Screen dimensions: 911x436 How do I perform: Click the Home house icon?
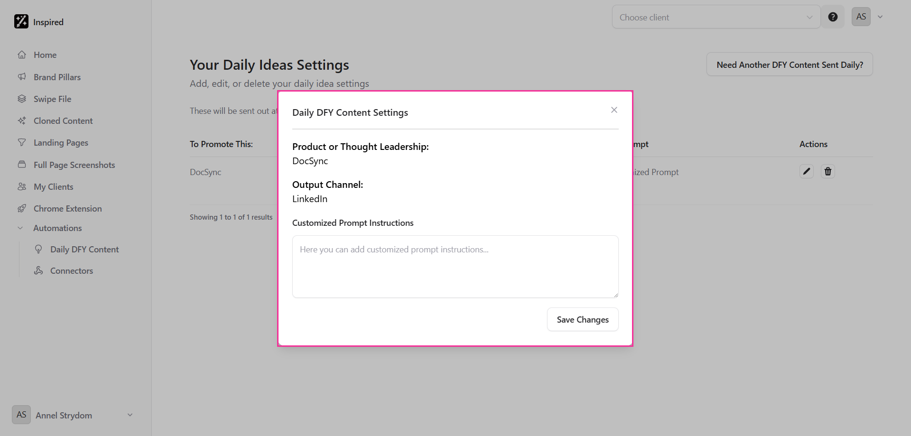click(x=22, y=55)
